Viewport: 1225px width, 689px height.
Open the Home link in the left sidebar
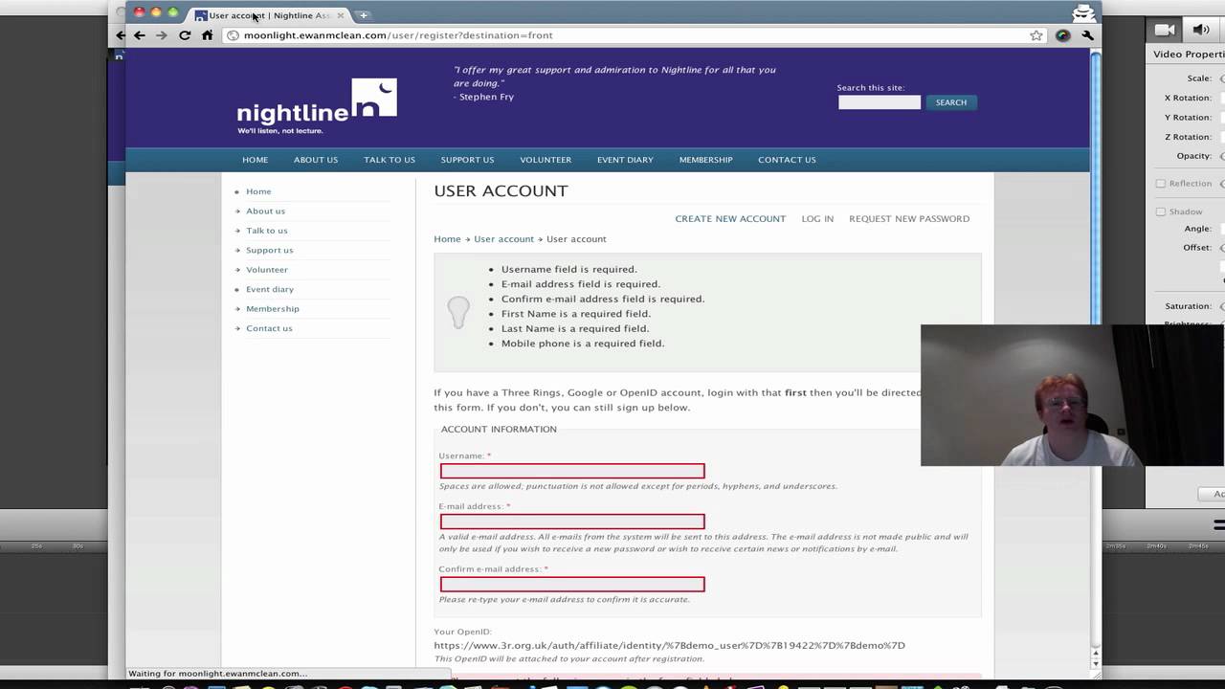tap(258, 191)
